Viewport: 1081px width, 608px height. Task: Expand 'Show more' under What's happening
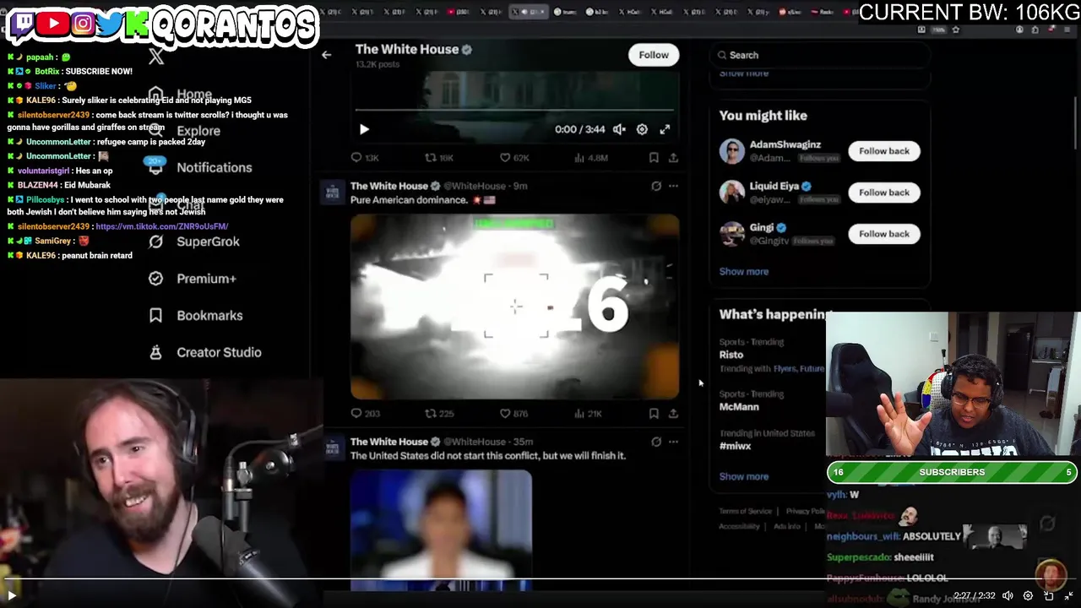coord(744,476)
